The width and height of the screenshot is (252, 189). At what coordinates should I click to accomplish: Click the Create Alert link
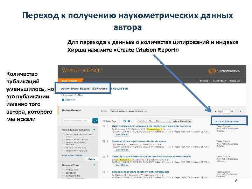coord(70,100)
